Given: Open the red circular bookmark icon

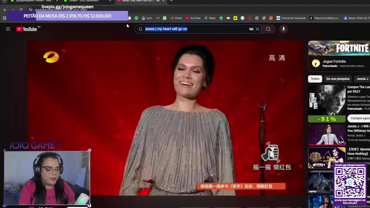Looking at the screenshot, I should [x=249, y=18].
